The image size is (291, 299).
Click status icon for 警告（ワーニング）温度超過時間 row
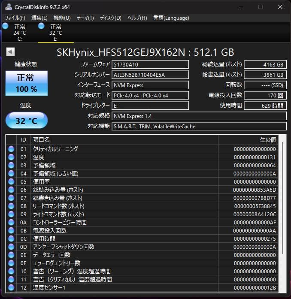(11, 272)
